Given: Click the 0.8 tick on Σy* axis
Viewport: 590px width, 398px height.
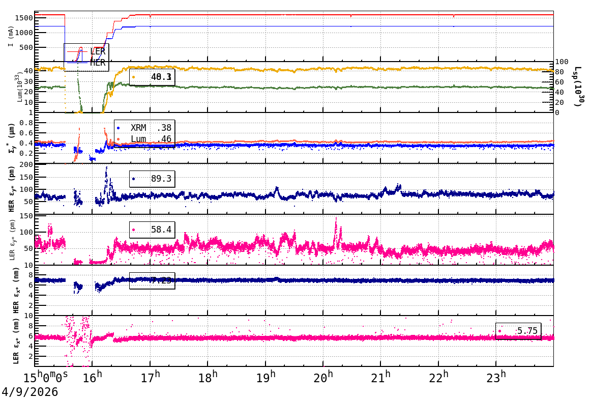Looking at the screenshot, I should (26, 123).
